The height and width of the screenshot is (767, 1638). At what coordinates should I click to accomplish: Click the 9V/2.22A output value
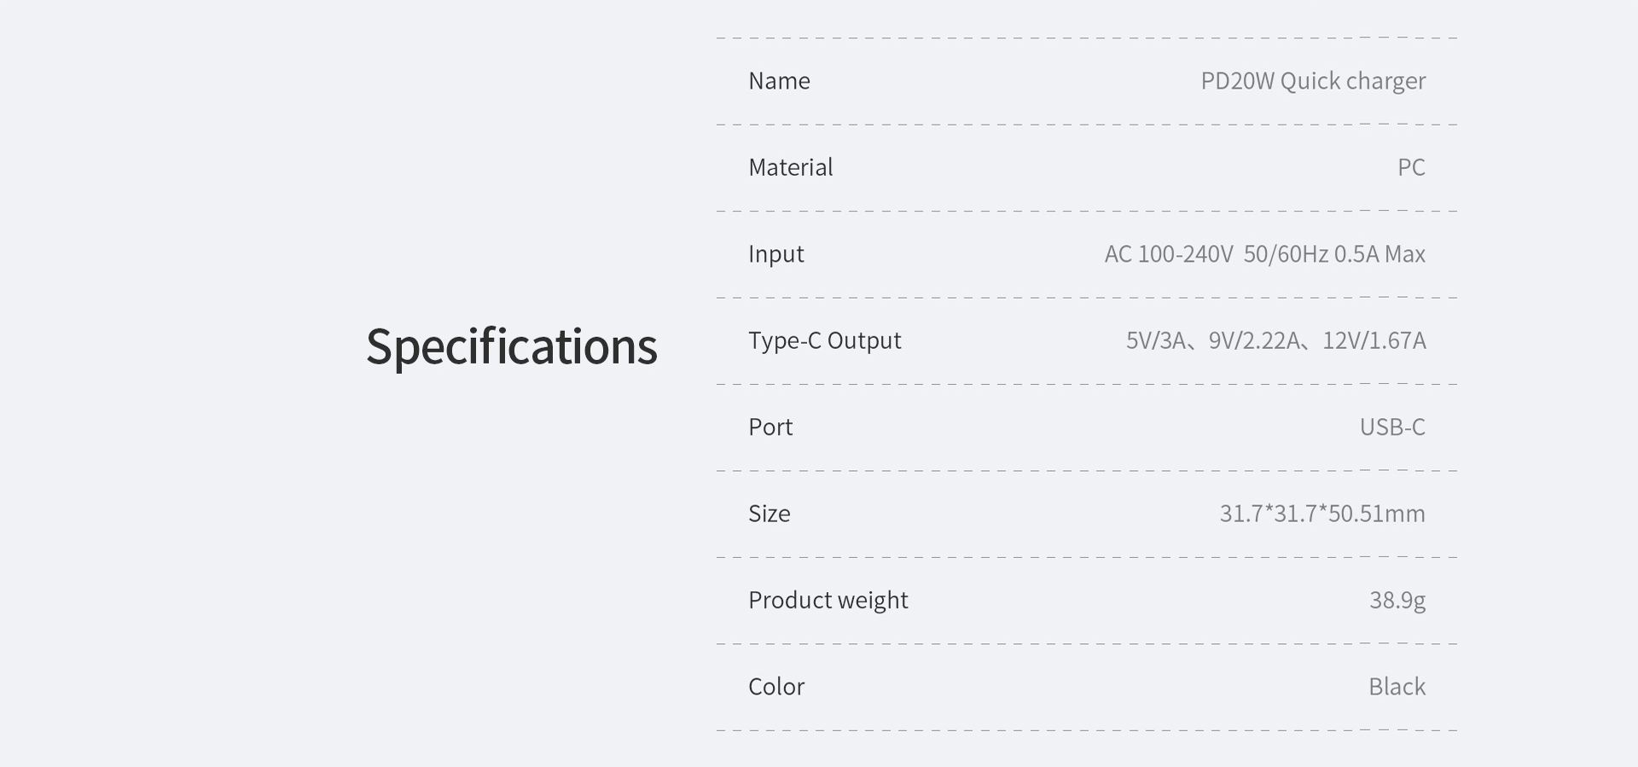1253,341
